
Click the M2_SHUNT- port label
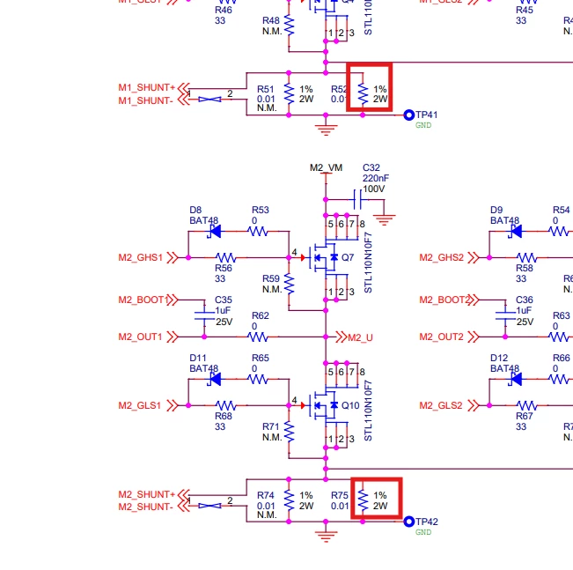tap(146, 507)
